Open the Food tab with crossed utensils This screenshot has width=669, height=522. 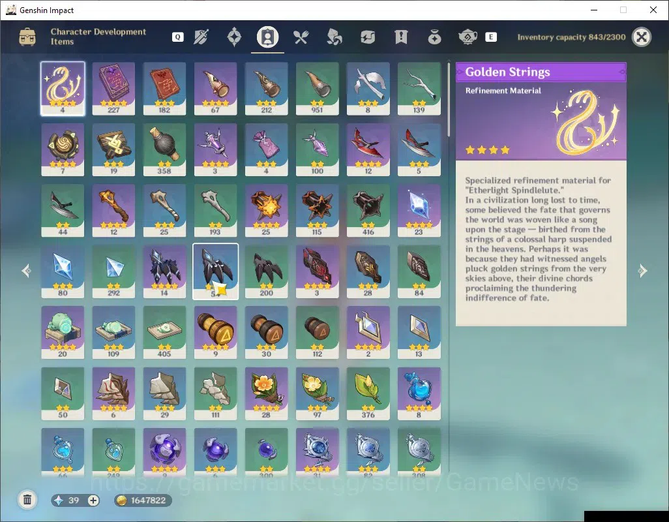pyautogui.click(x=301, y=37)
